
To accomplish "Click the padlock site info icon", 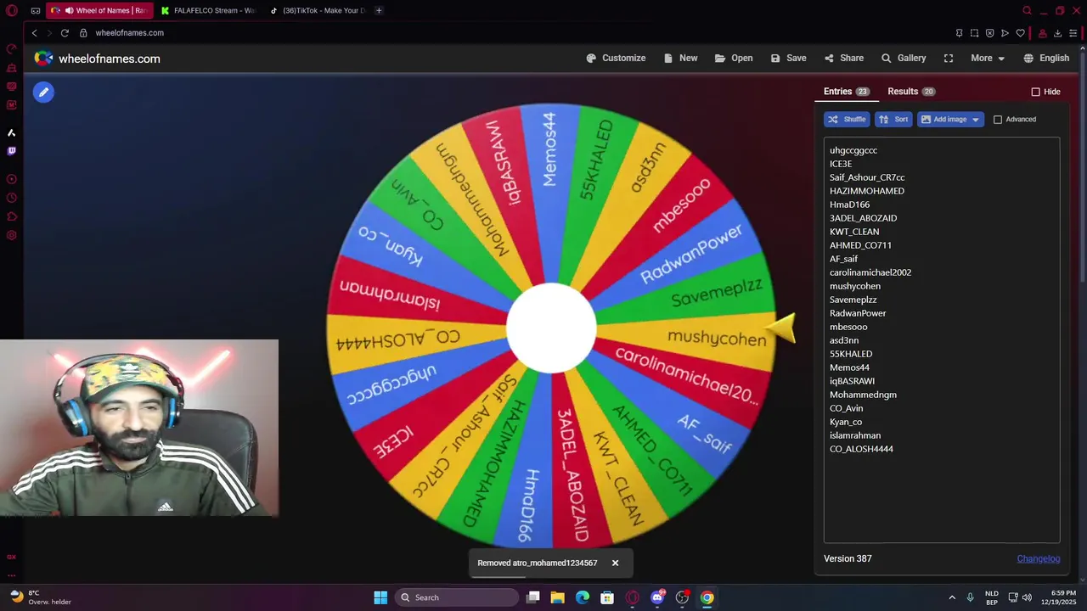I will click(83, 33).
